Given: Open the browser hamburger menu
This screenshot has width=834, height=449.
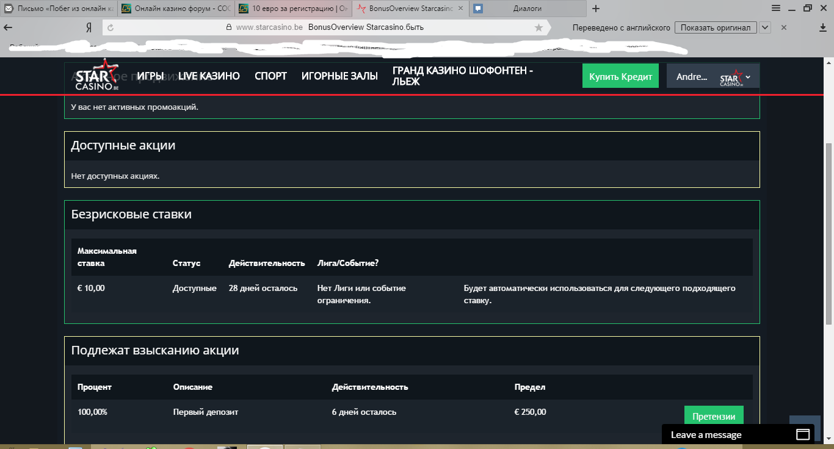Looking at the screenshot, I should (776, 9).
